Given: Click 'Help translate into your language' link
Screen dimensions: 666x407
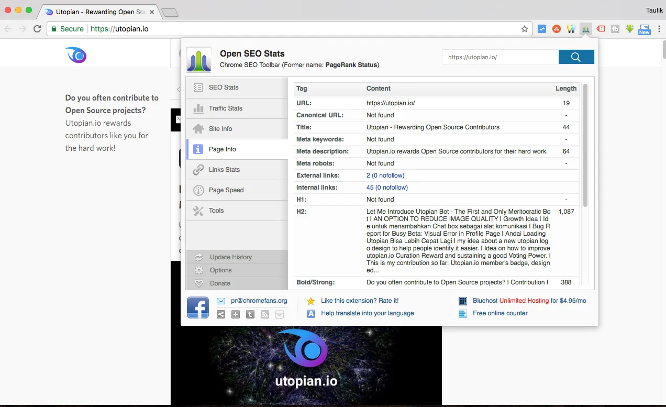Looking at the screenshot, I should click(368, 313).
